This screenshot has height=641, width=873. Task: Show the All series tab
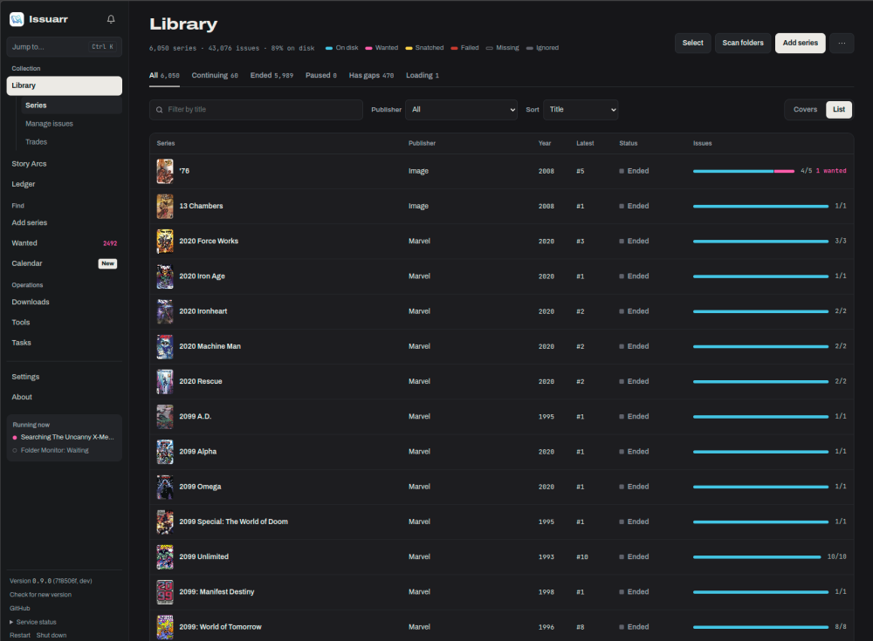(x=164, y=76)
